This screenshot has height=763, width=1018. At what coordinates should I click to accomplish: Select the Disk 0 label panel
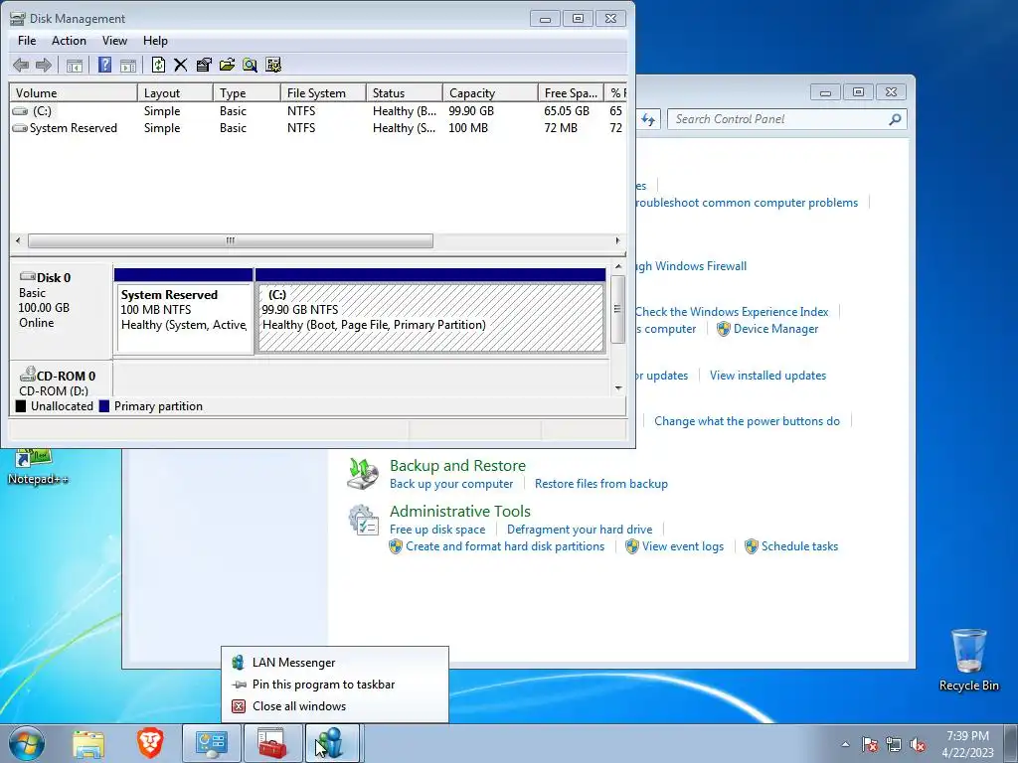61,310
